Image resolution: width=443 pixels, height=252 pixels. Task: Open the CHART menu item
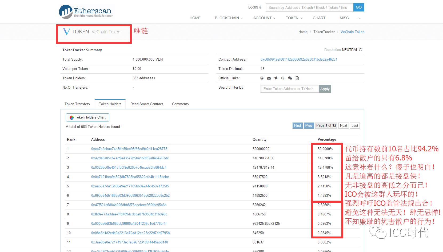319,18
